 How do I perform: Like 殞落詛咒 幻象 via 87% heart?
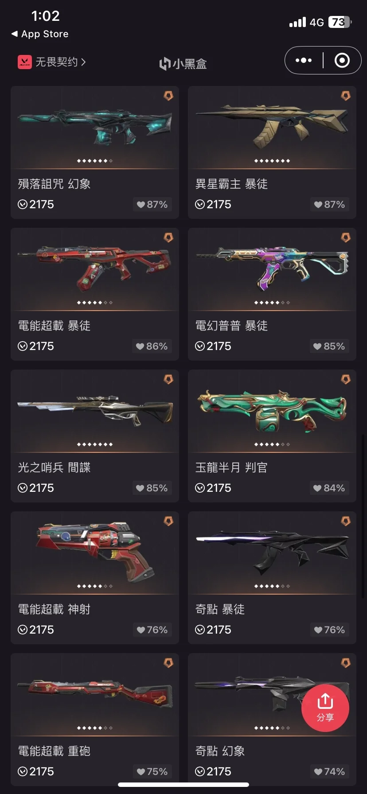coord(152,204)
